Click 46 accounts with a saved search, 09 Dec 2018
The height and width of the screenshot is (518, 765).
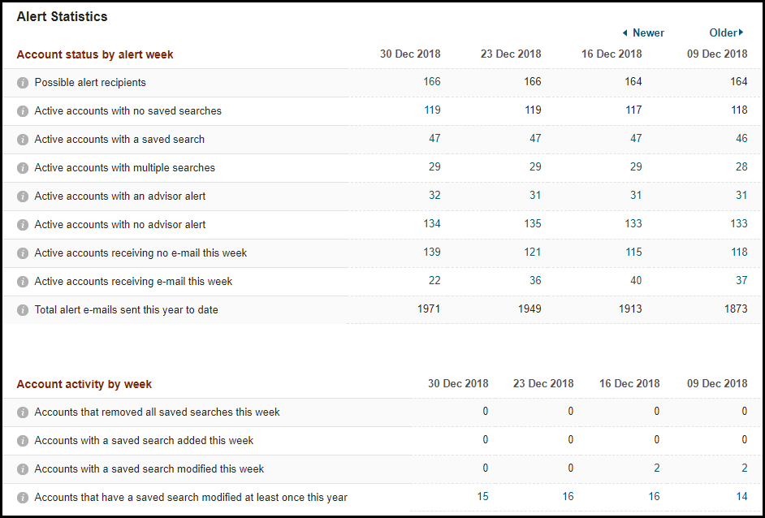click(x=741, y=139)
